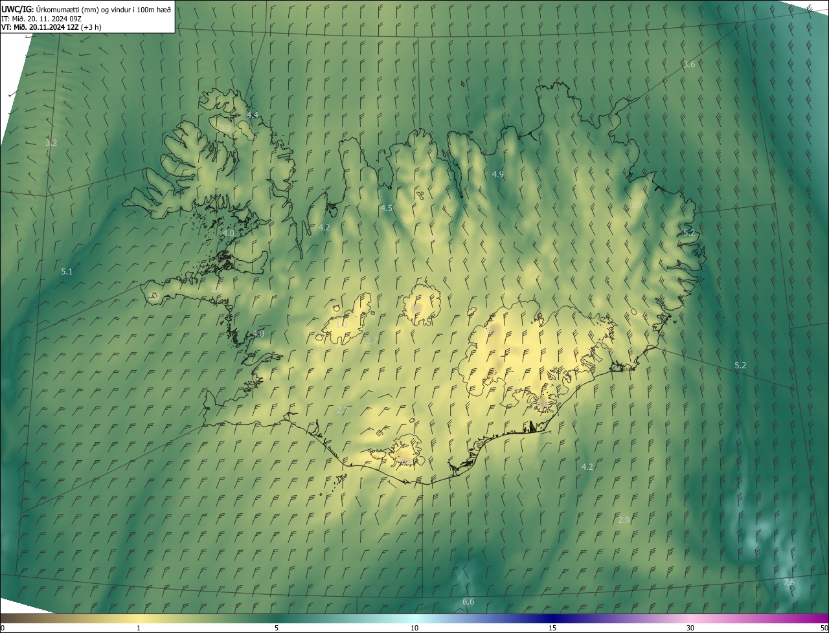Click the 4.9 value label in north Iceland
The height and width of the screenshot is (633, 829).
pos(498,174)
